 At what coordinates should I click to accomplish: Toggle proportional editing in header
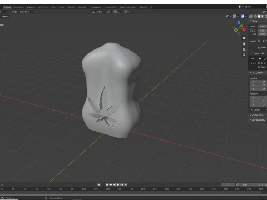tap(126, 12)
